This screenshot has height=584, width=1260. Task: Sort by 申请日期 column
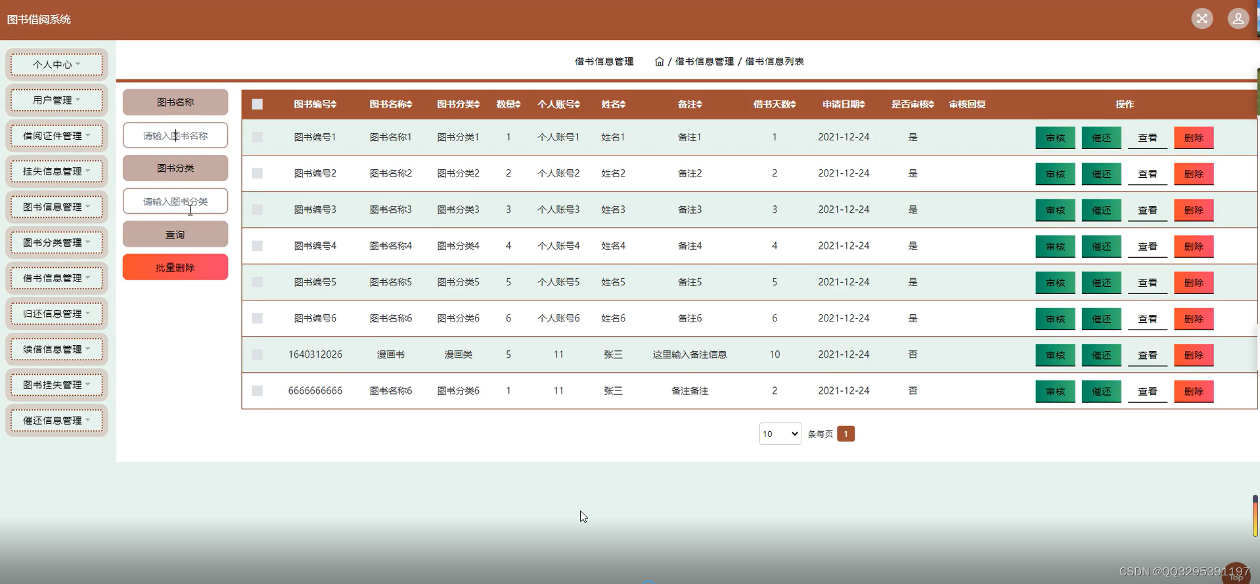click(x=862, y=104)
